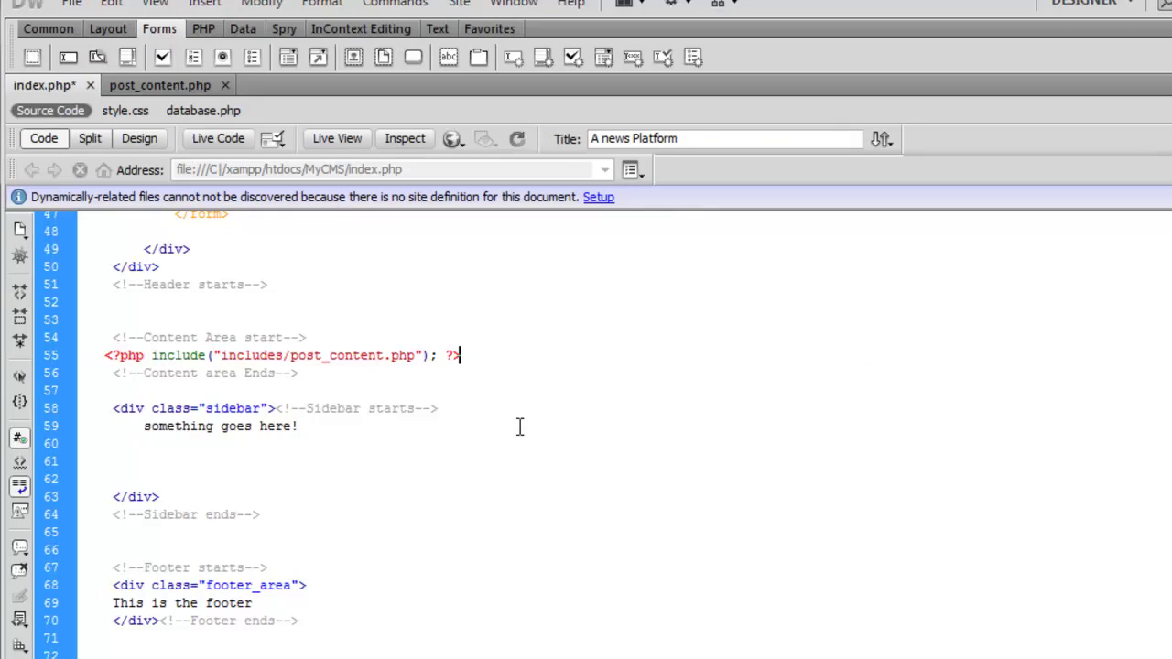Insert a Jump Menu
Viewport: 1172px width, 659px height.
pos(318,58)
